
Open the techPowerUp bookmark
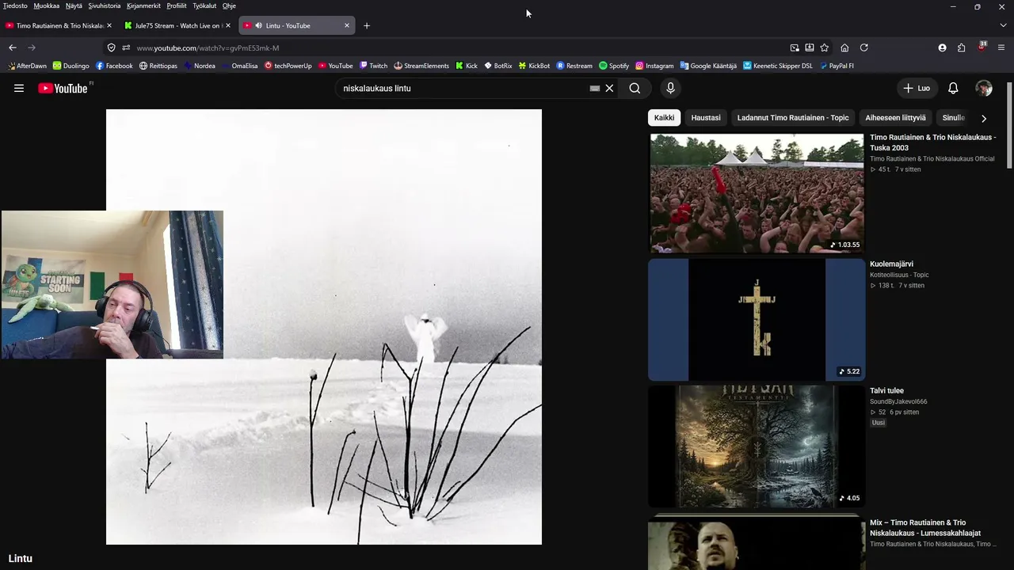(x=288, y=66)
